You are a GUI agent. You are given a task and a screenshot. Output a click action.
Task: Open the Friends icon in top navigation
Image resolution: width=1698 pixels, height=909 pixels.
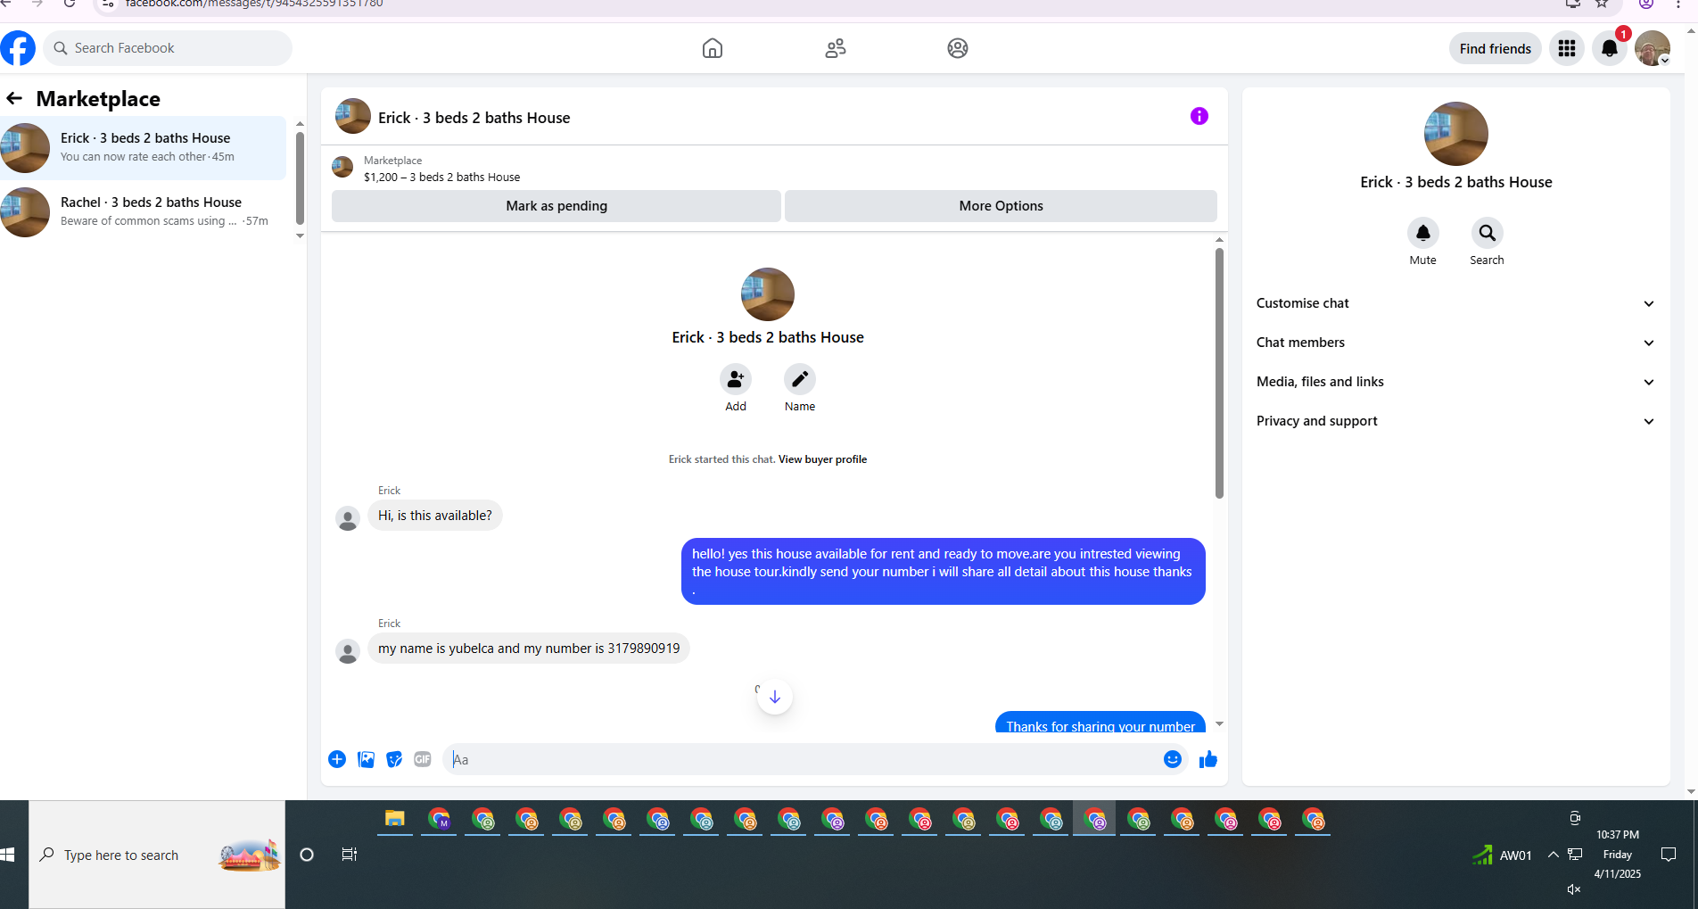(835, 48)
